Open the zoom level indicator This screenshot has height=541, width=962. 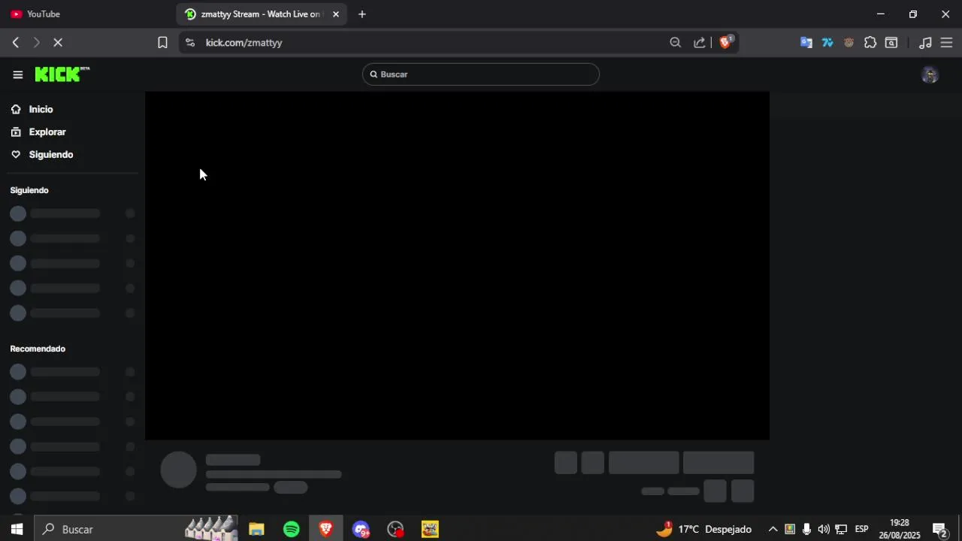point(675,43)
